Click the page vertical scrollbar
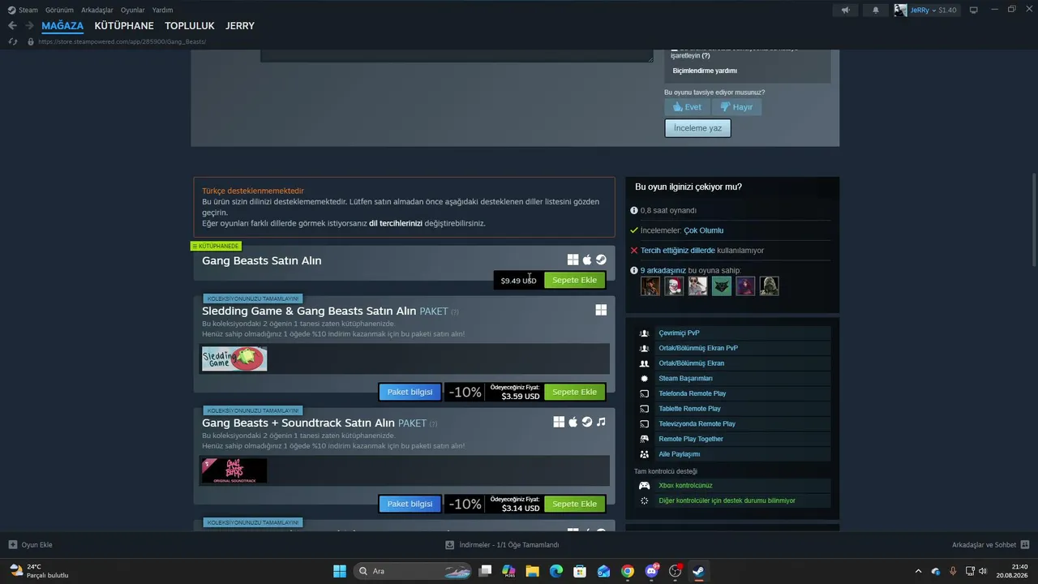Screen dimensions: 1038x584 coord(1034,219)
